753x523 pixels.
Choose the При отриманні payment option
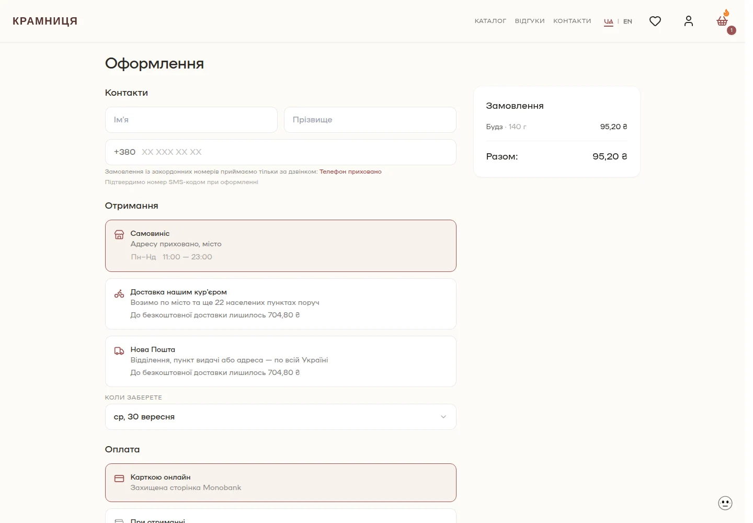coord(281,516)
